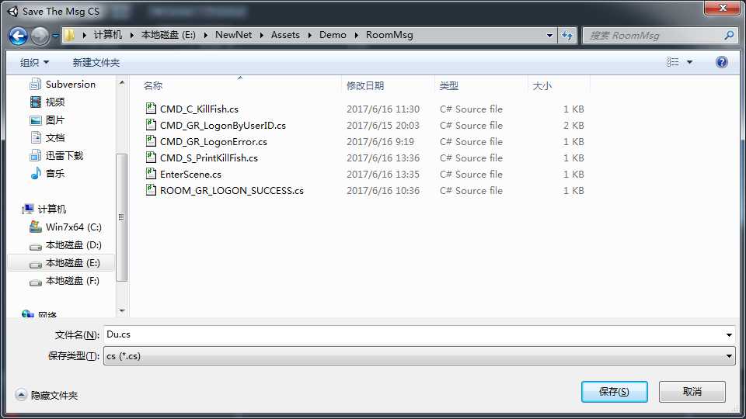
Task: Click the search magnifier icon
Action: click(x=728, y=35)
